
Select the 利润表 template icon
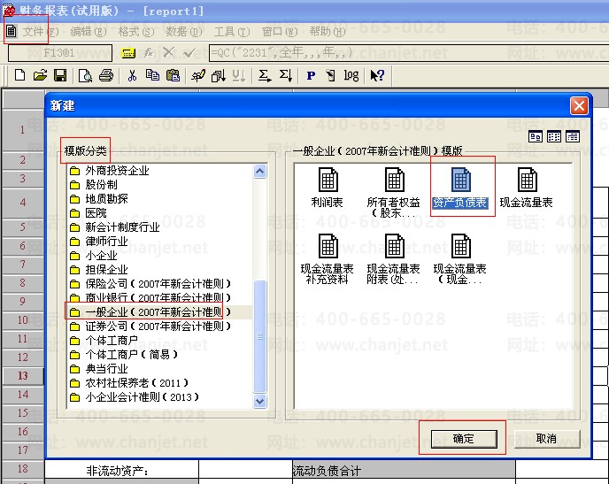328,187
